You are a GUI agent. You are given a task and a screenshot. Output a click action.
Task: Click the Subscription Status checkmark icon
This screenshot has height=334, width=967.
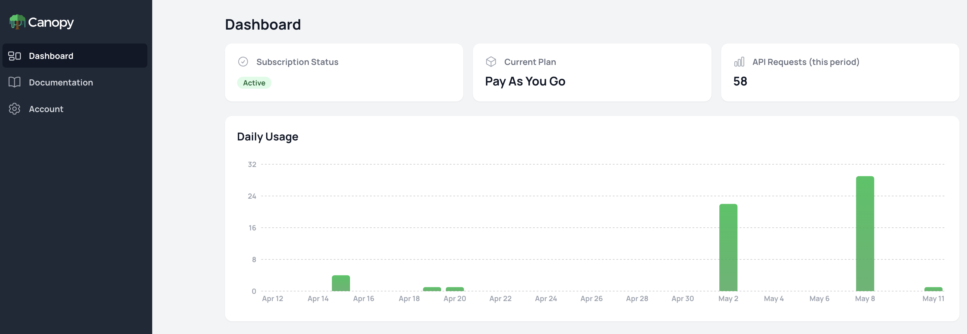coord(243,62)
